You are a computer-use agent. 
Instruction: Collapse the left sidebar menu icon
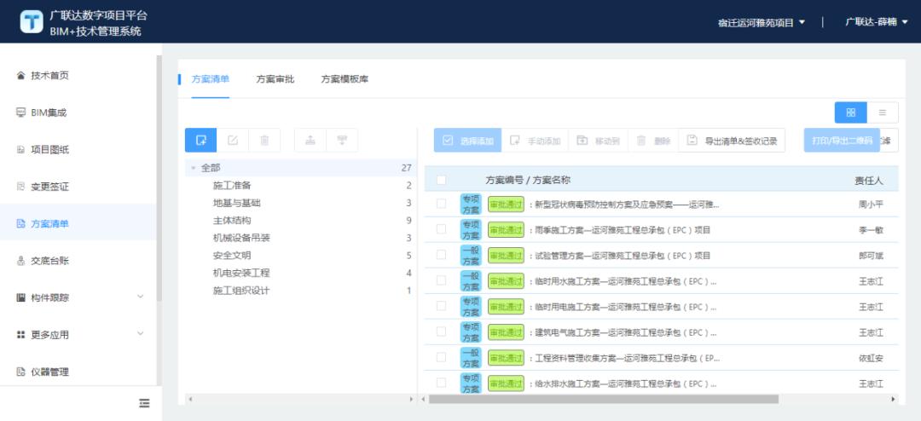[x=144, y=402]
